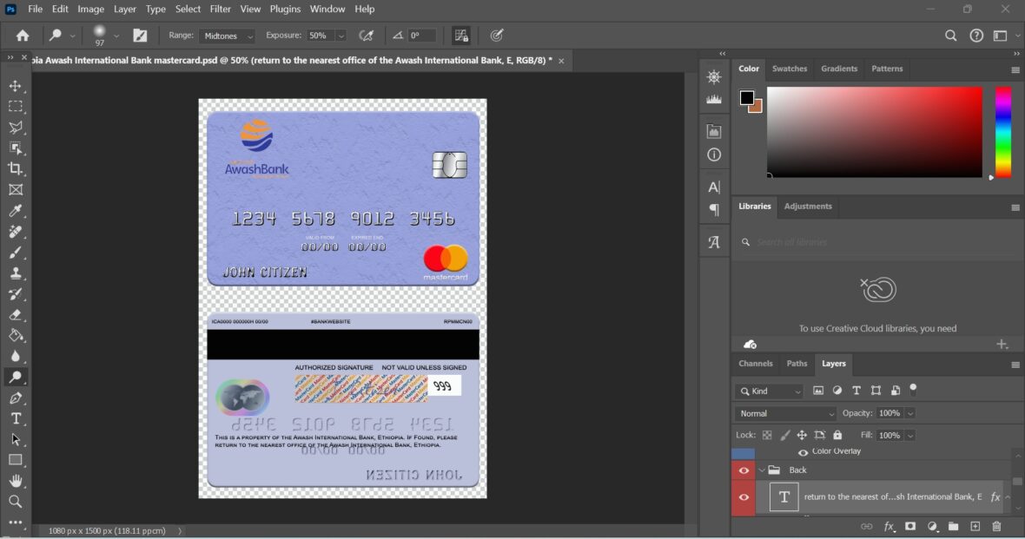Collapse the Back layer group
This screenshot has height=539, width=1025.
(762, 470)
